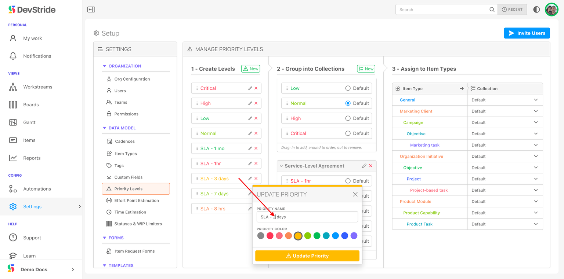The width and height of the screenshot is (564, 279).
Task: Set Low as default priority
Action: [348, 88]
